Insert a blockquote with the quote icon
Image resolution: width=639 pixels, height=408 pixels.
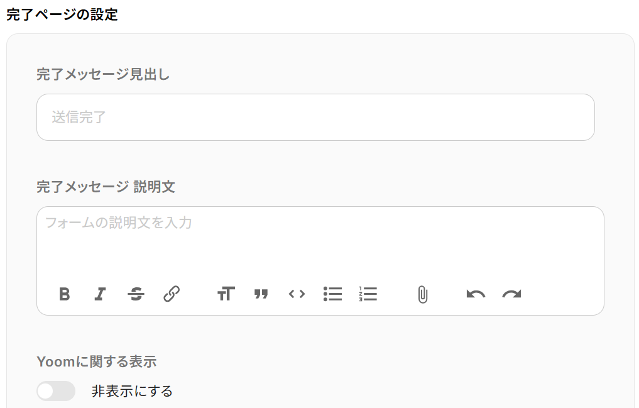(x=261, y=294)
